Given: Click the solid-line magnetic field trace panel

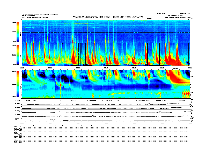Looking at the screenshot, I should click(106, 119).
